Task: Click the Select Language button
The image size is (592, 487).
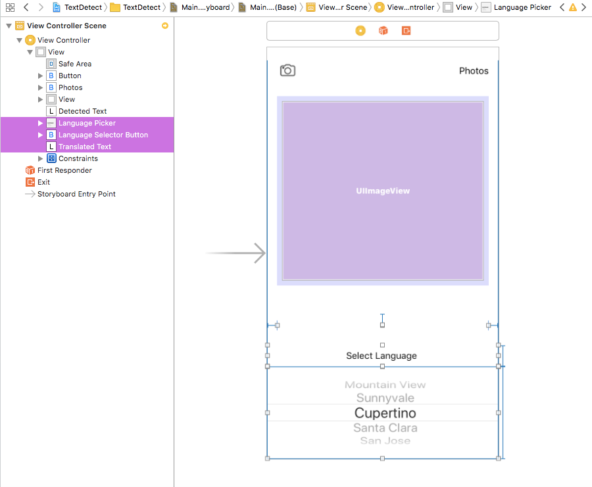Action: 382,356
